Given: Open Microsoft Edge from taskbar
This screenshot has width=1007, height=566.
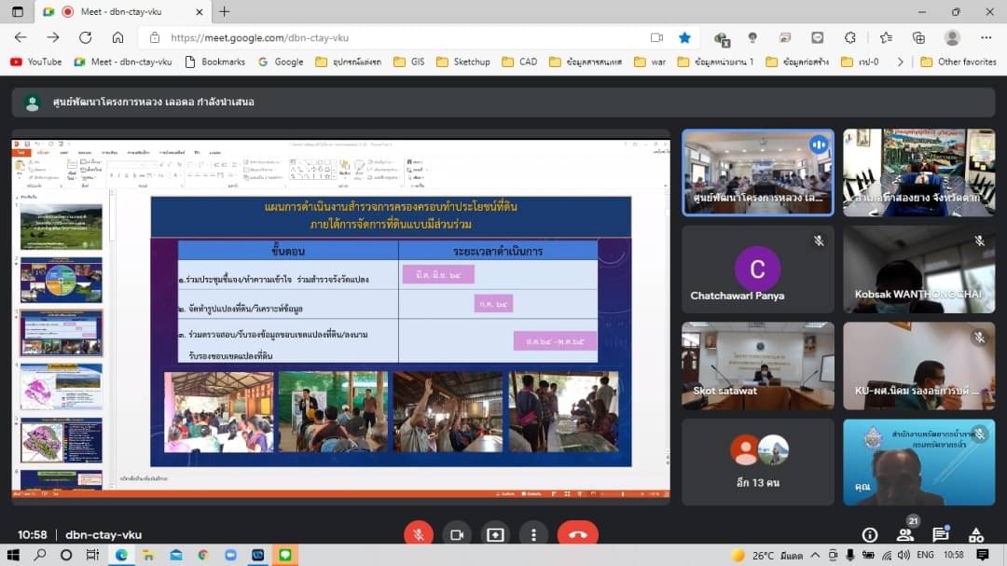Looking at the screenshot, I should point(121,555).
